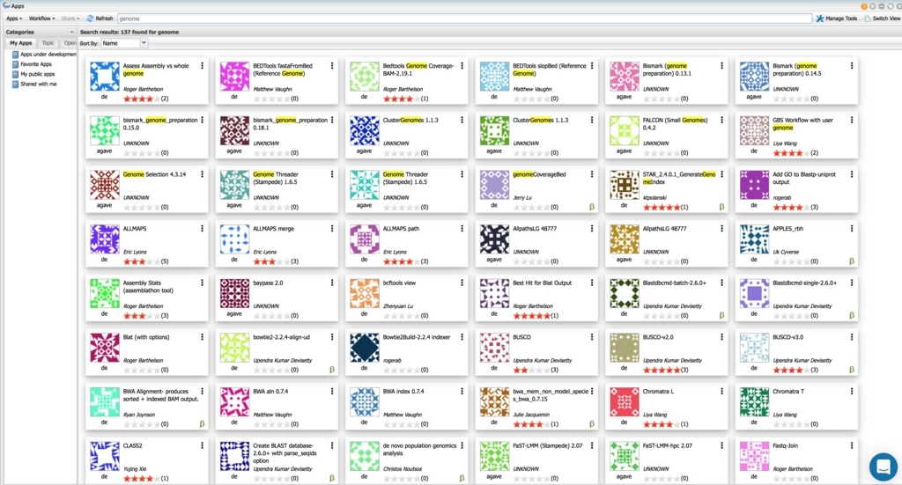Select My public apps category
Viewport: 902px width, 485px height.
[37, 74]
